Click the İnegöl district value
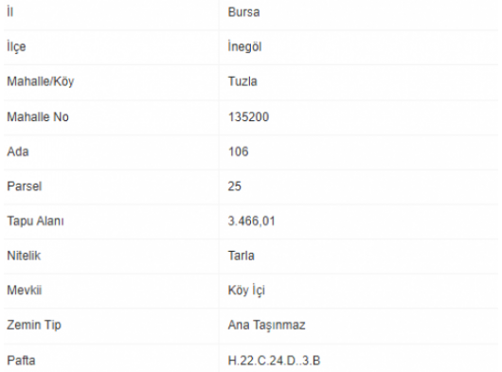Viewport: 502px width, 372px height. [244, 46]
